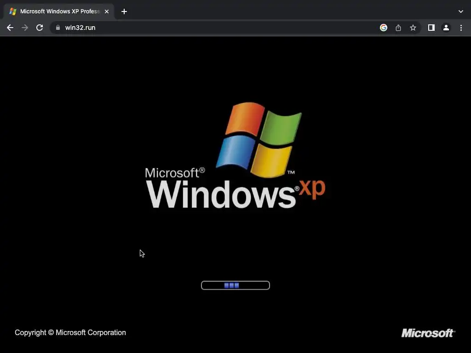Image resolution: width=471 pixels, height=353 pixels.
Task: Click the browser forward arrow
Action: [x=25, y=28]
